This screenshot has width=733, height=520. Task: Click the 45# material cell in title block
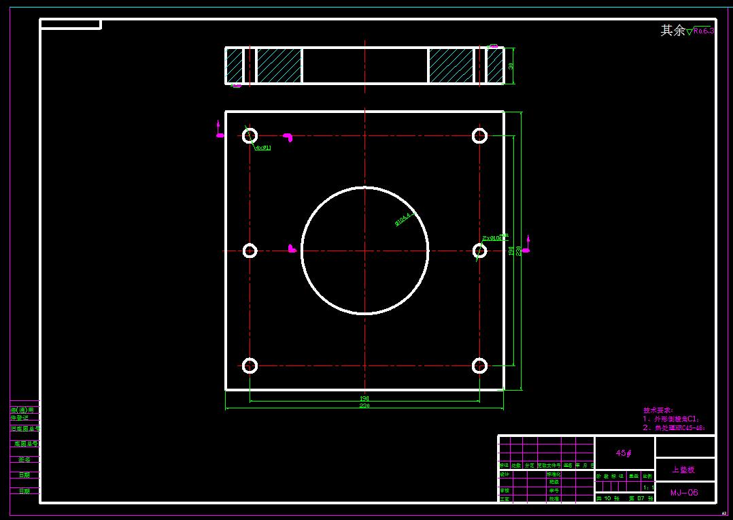point(624,453)
